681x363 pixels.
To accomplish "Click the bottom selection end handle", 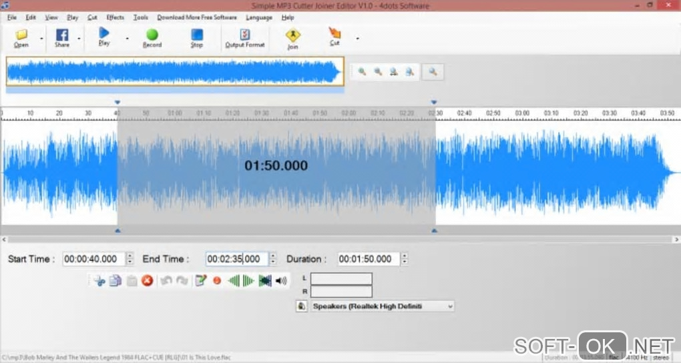I will click(x=435, y=231).
